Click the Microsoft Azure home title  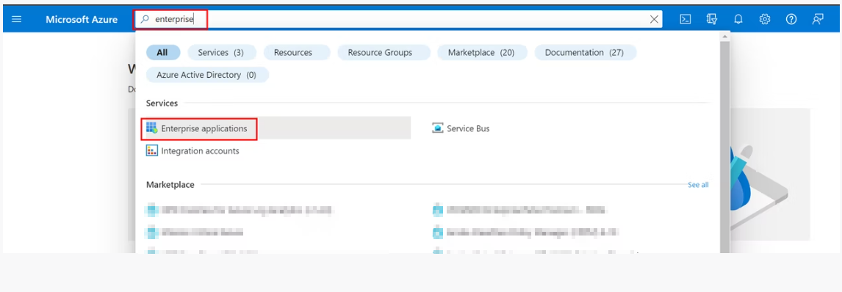pos(82,19)
